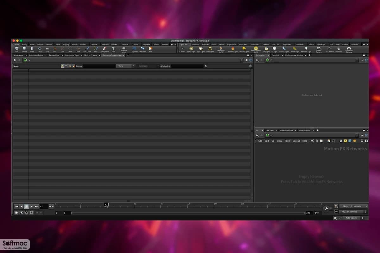Open the Tools menu in network editor
The image size is (380, 253).
287,141
